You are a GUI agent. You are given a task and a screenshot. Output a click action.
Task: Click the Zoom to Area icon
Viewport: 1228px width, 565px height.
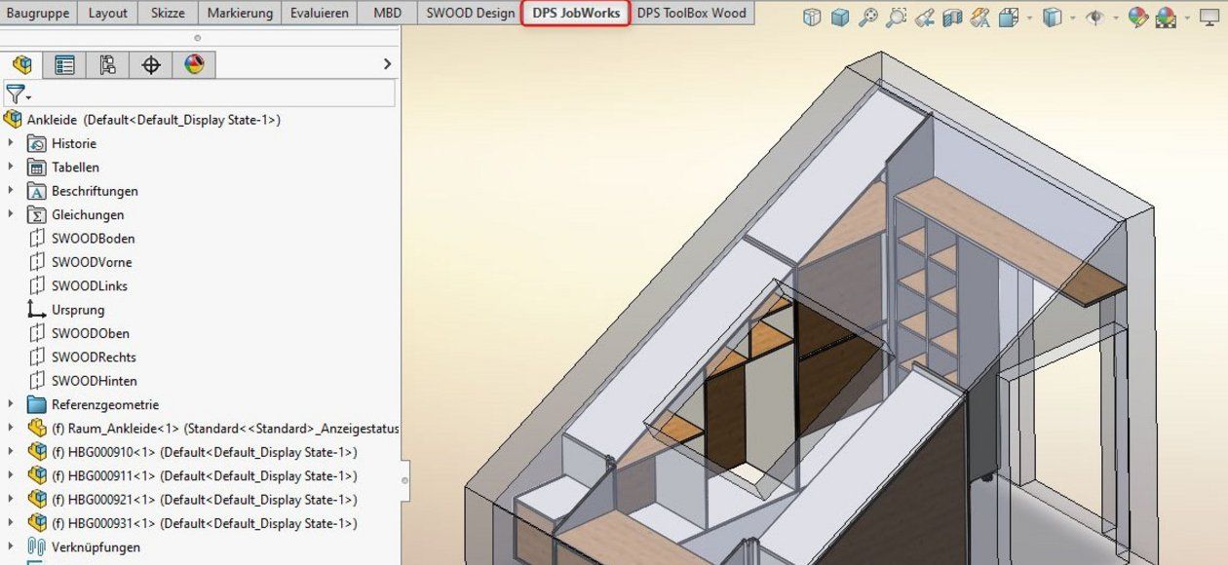coord(897,18)
